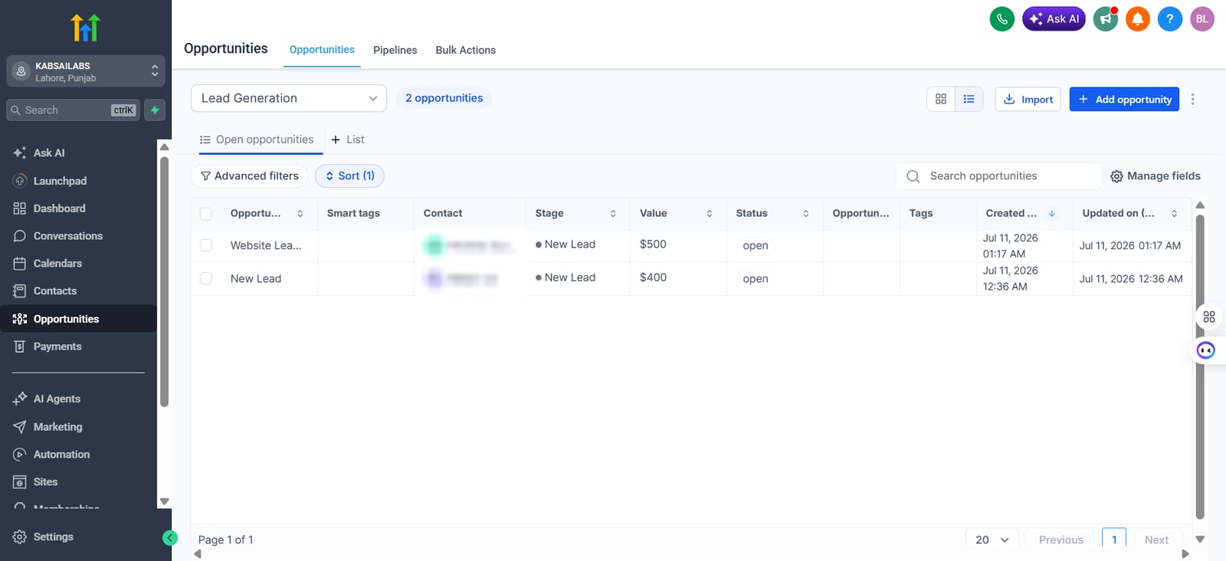1226x561 pixels.
Task: Switch to board grid view icon
Action: point(941,99)
